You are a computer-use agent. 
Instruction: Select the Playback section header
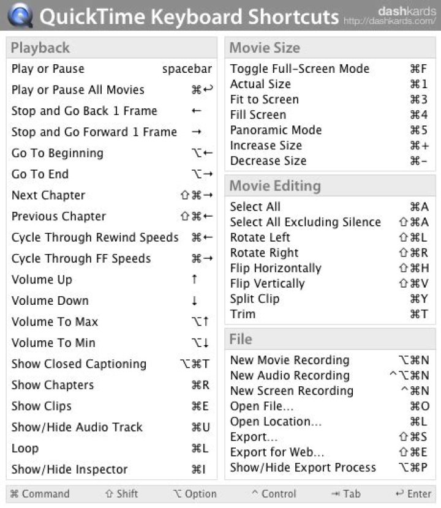[x=40, y=48]
